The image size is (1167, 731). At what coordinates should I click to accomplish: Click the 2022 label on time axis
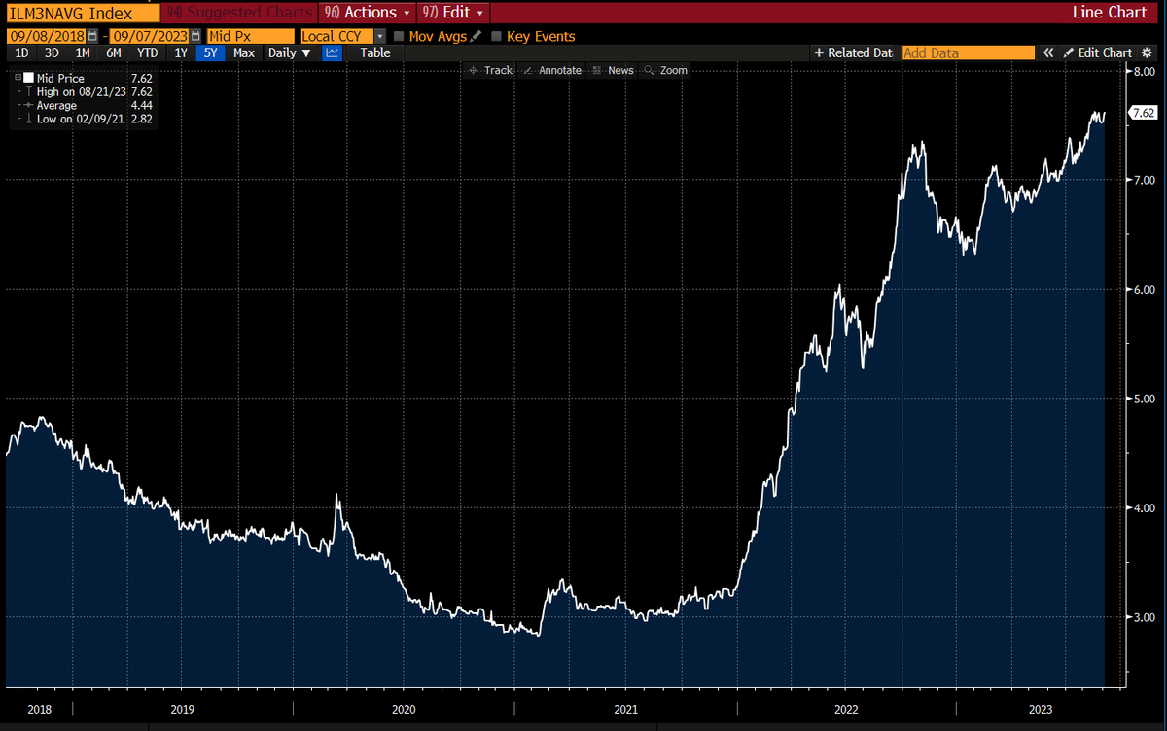pyautogui.click(x=845, y=709)
